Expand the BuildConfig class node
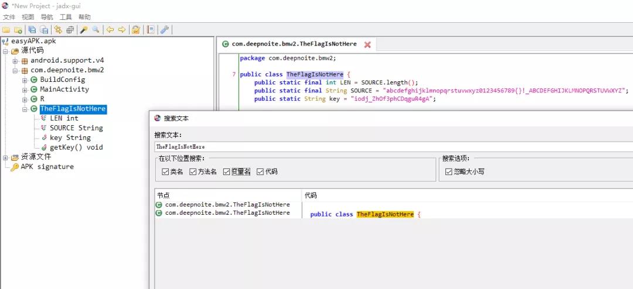633x289 pixels. point(25,80)
